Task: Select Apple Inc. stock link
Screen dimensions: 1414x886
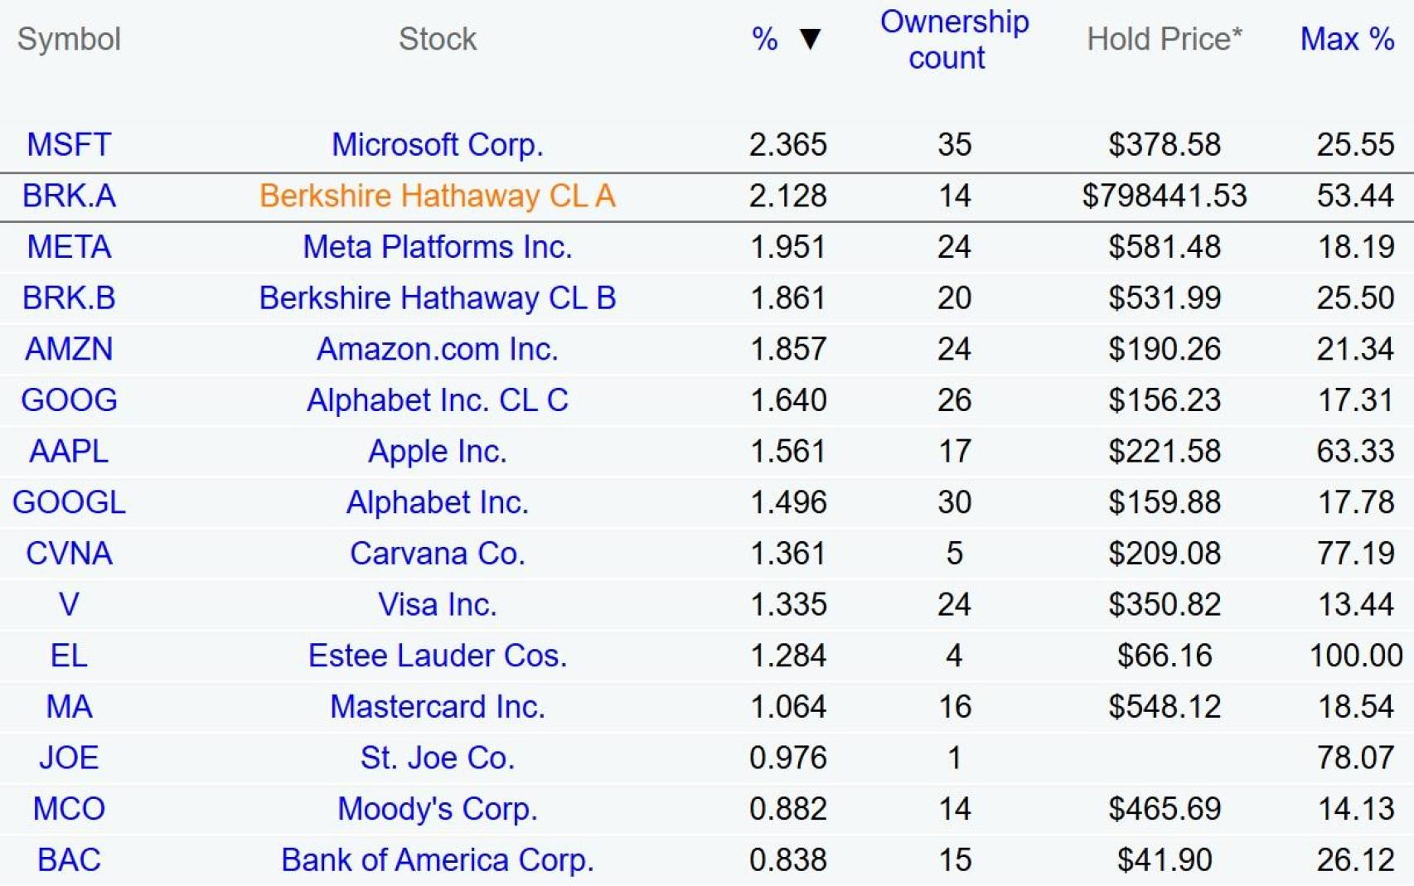Action: point(437,452)
